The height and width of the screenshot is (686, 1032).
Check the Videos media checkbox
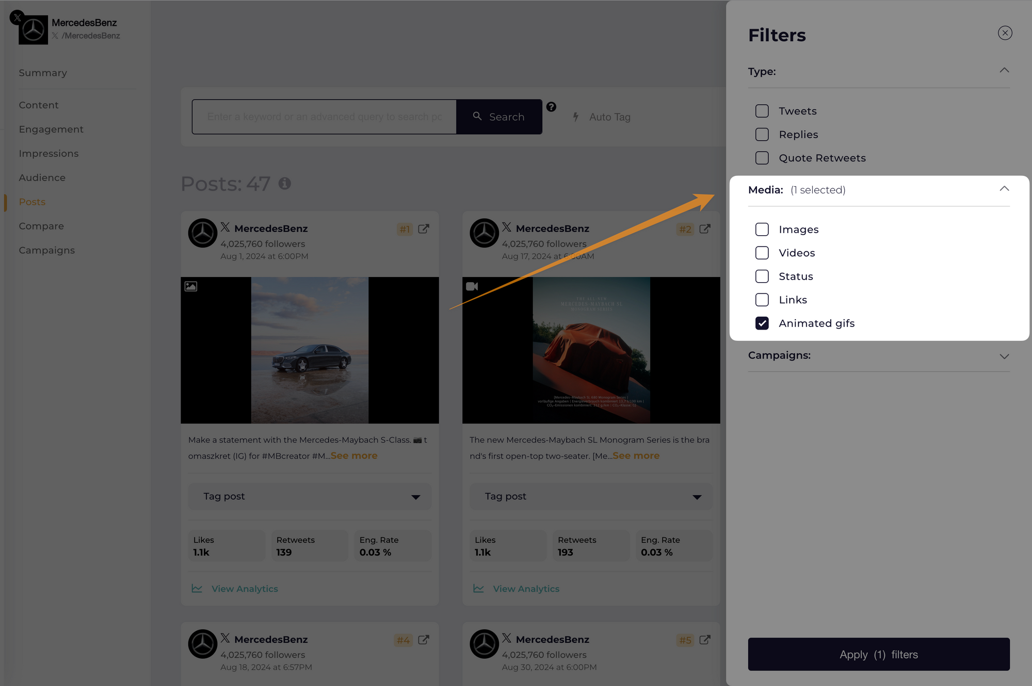pos(762,253)
